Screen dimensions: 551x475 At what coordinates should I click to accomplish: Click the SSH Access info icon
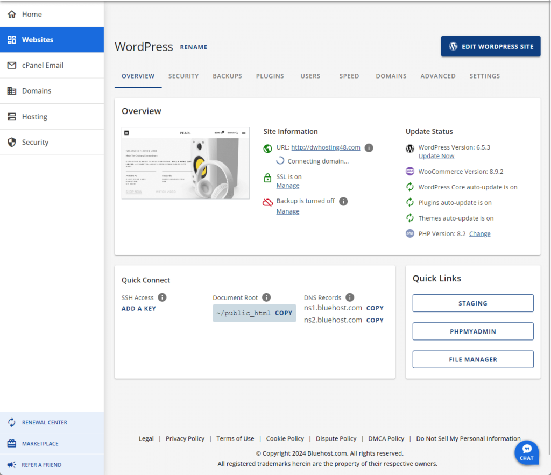tap(162, 297)
